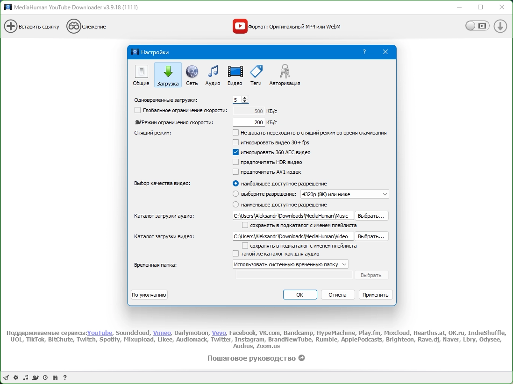The height and width of the screenshot is (384, 513).
Task: Click the Одновременные загрузки spinner arrows
Action: [x=245, y=100]
